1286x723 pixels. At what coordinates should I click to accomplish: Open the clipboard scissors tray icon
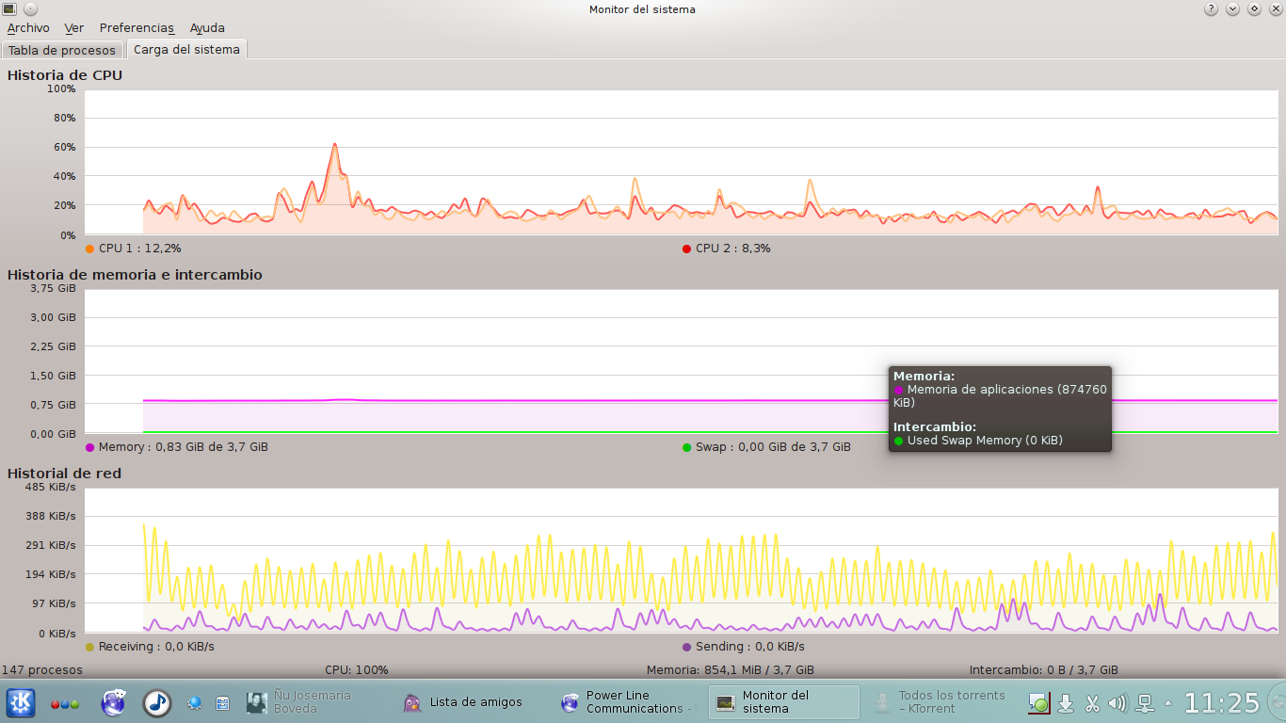point(1092,703)
